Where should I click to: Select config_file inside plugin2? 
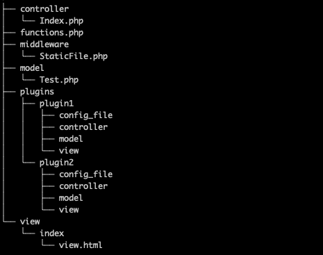85,174
